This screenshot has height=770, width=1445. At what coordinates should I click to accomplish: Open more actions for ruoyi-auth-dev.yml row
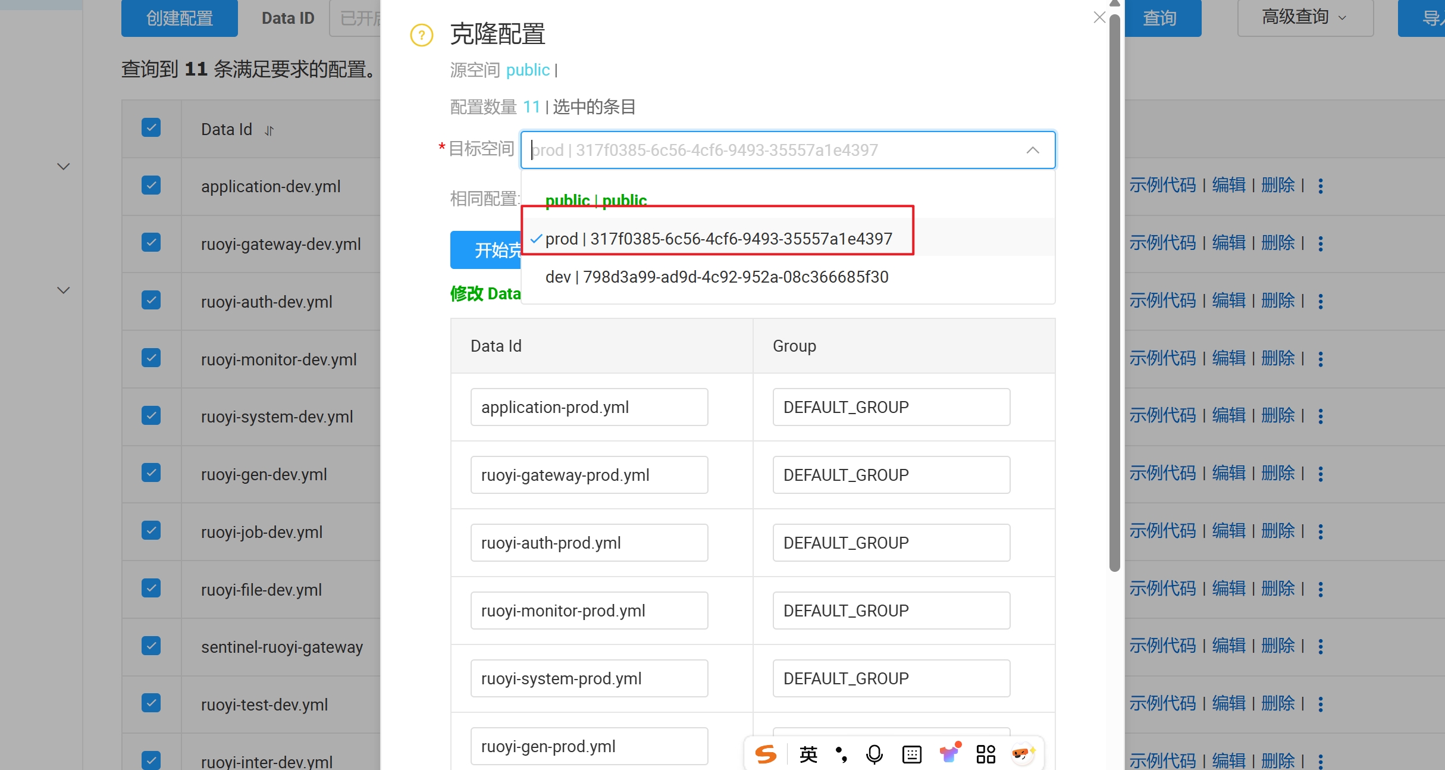(x=1320, y=301)
